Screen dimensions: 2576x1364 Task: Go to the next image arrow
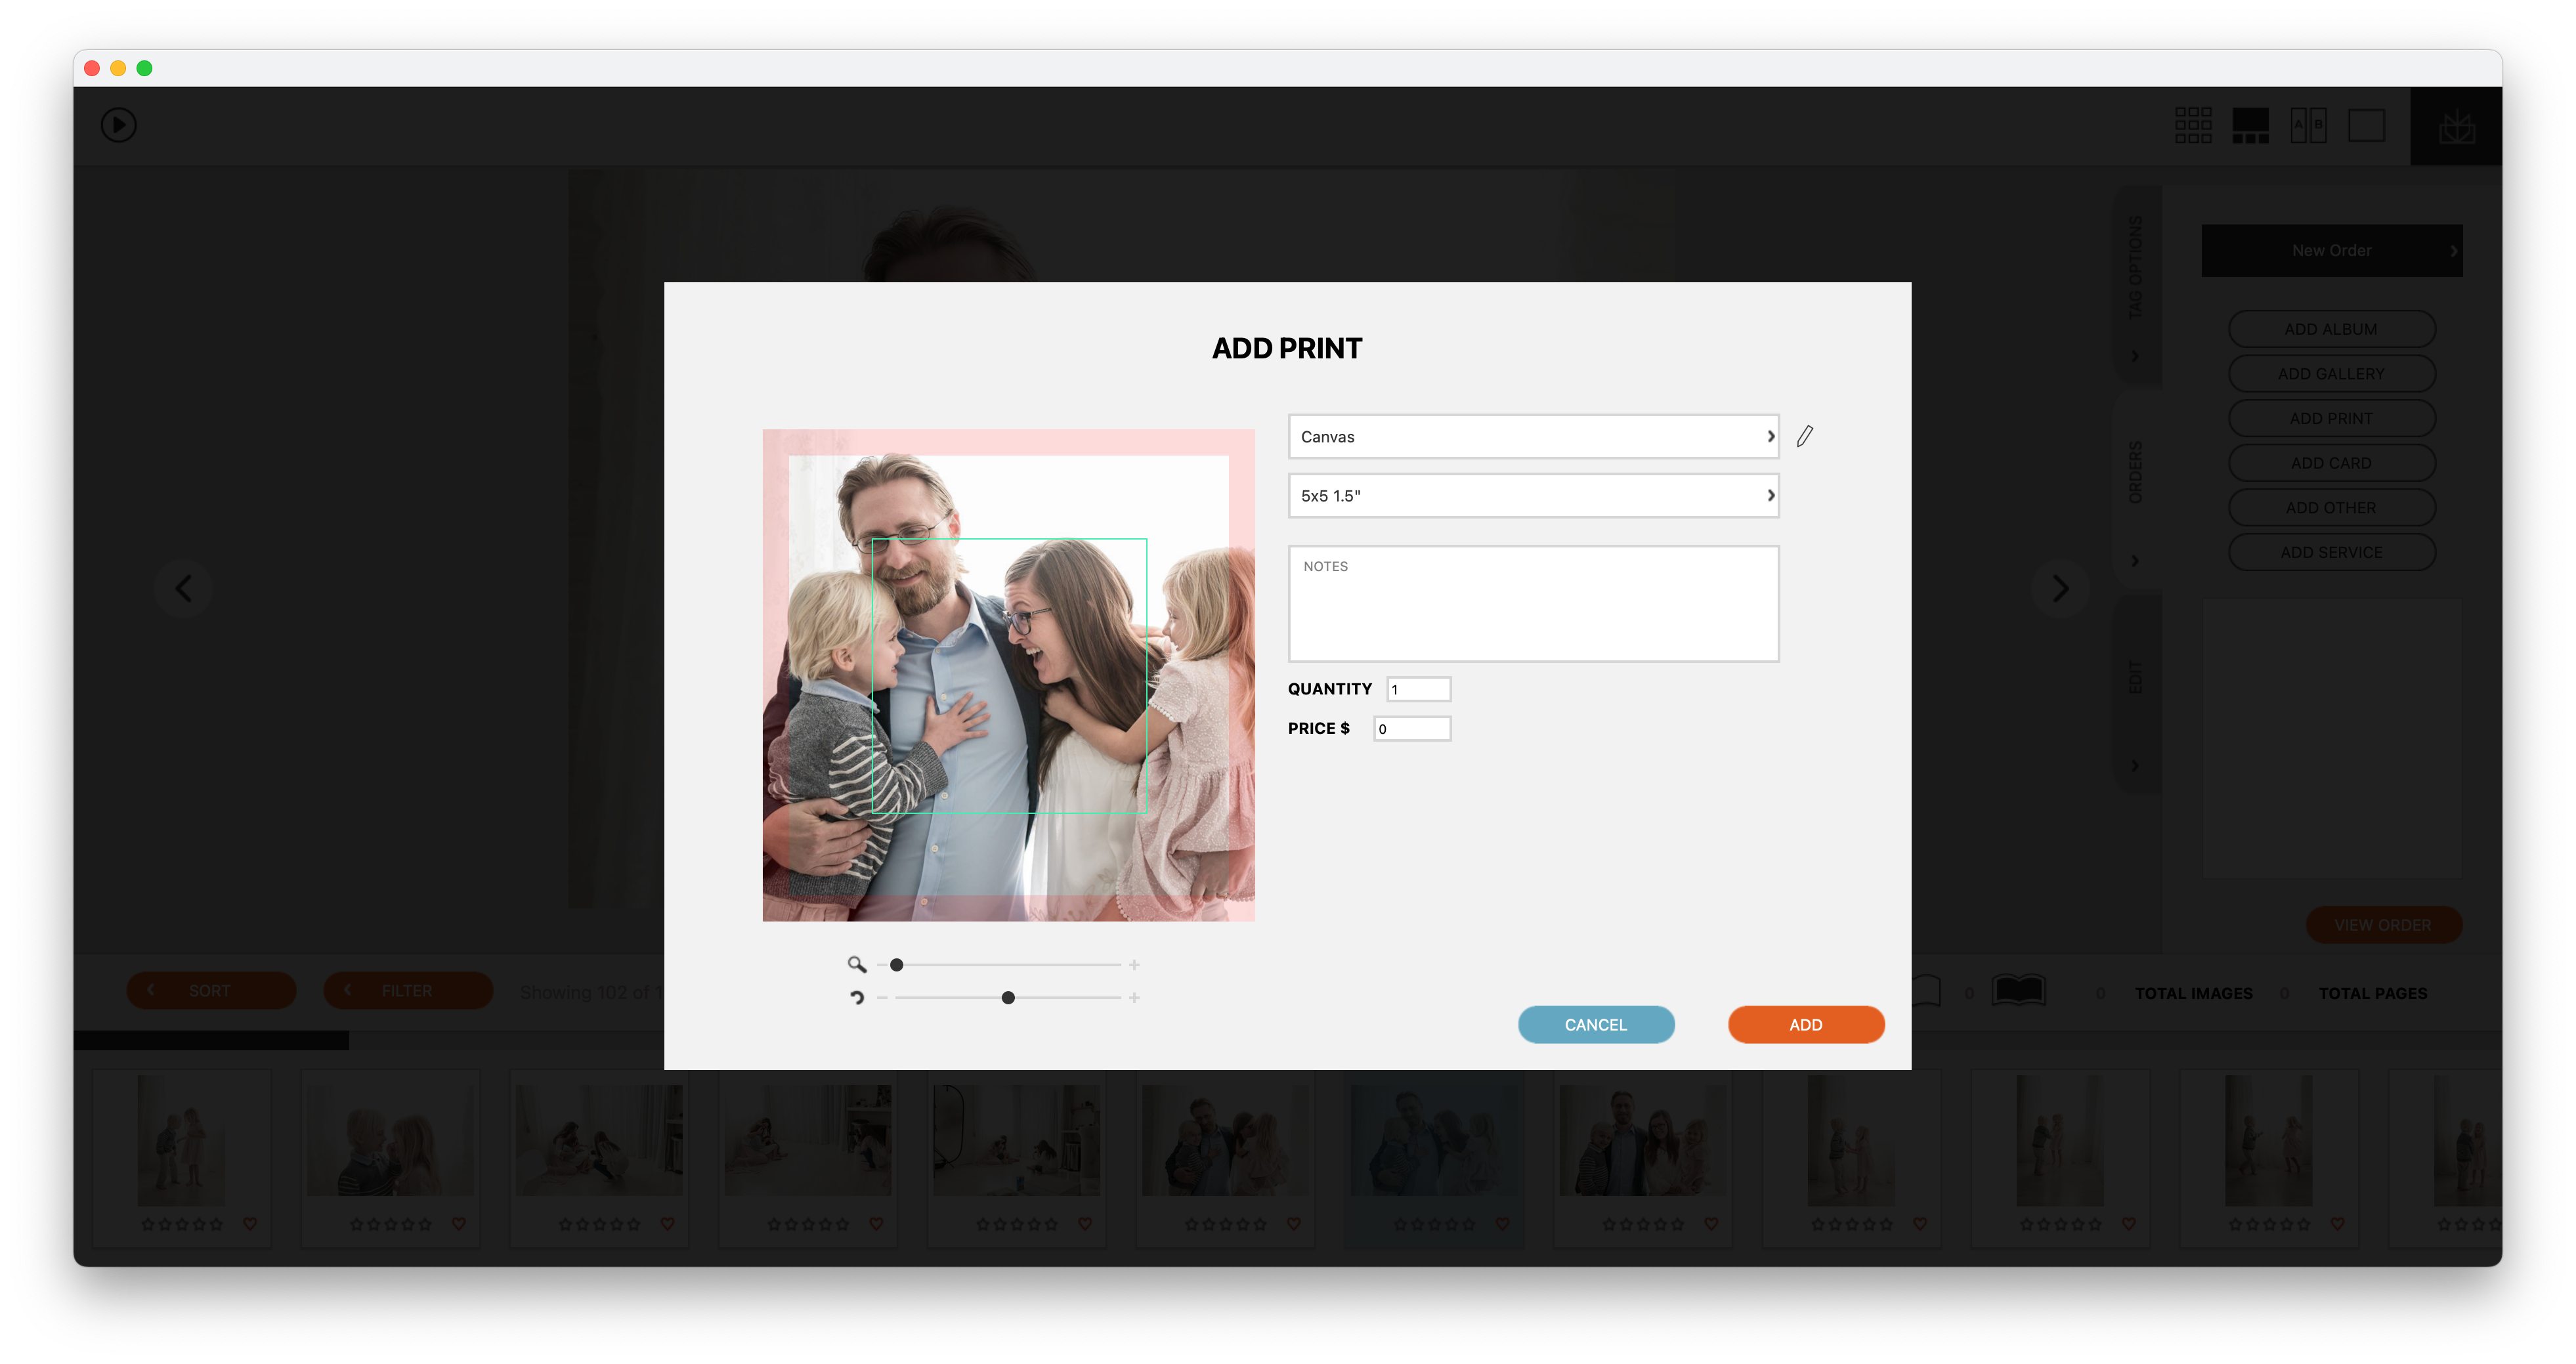[2060, 588]
